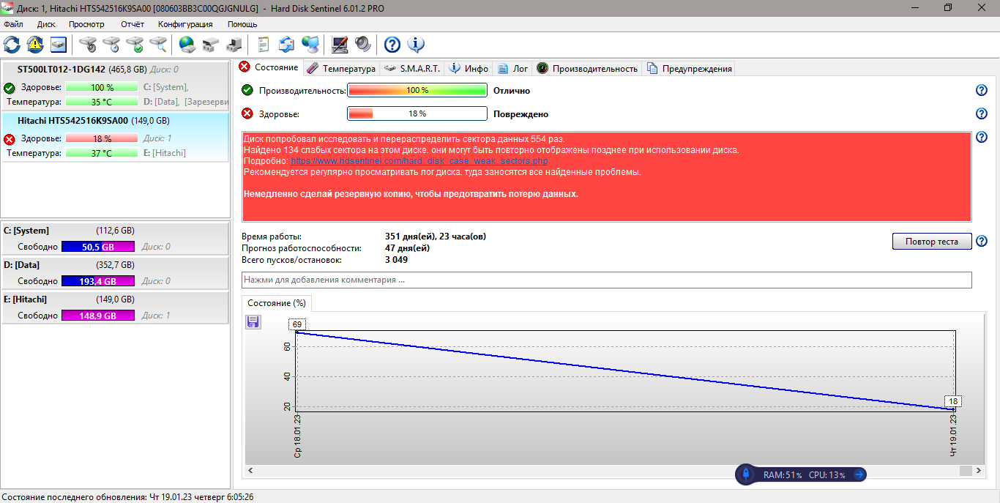The height and width of the screenshot is (503, 1000).
Task: Select the Состояние tab
Action: 269,67
